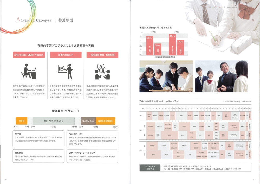This screenshot has width=260, height=184.
Task: Open the photo of students studying together
Action: 166,76
